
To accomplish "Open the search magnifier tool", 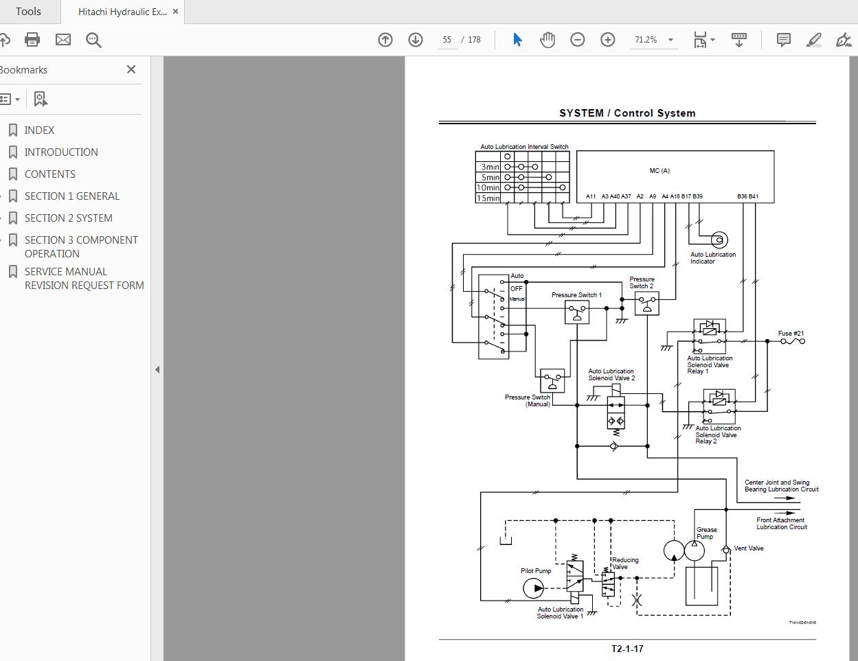I will (93, 39).
